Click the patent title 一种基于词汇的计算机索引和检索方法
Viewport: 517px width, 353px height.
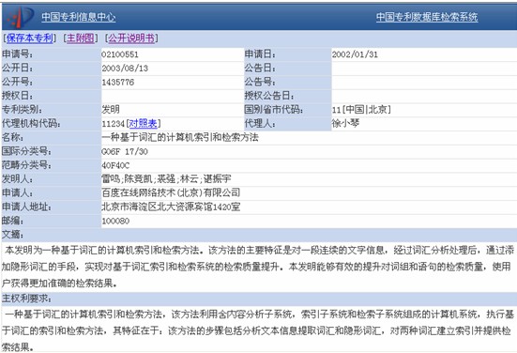tap(180, 137)
